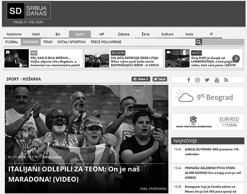247x194 pixels.
Task: Open the FUDBAL subcategory
Action: [x=12, y=42]
